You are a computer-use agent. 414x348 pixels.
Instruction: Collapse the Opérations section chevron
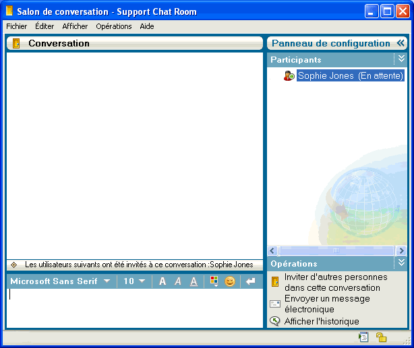tap(401, 263)
